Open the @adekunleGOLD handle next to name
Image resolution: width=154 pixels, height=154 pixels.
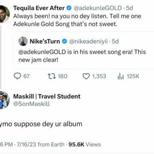tap(98, 8)
